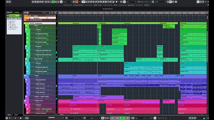Image resolution: width=214 pixels, height=120 pixels.
Task: Select Oboe in visibility tree
Action: pyautogui.click(x=13, y=23)
